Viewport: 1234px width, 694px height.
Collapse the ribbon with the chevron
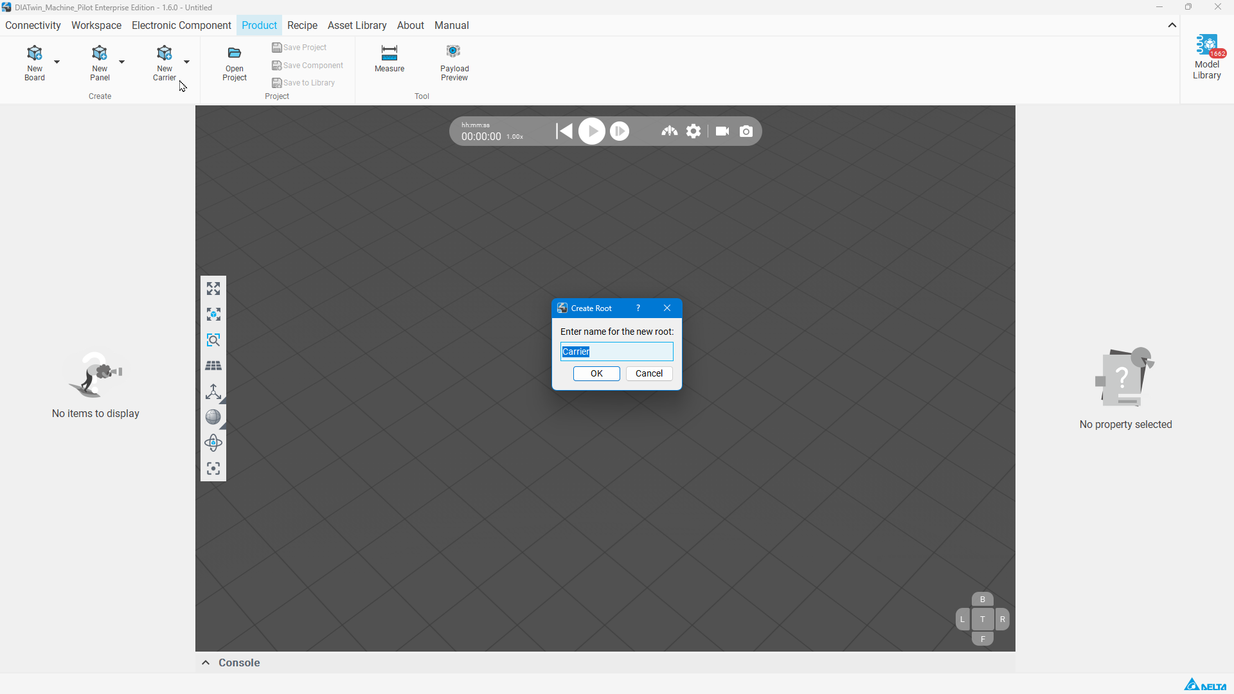tap(1172, 25)
